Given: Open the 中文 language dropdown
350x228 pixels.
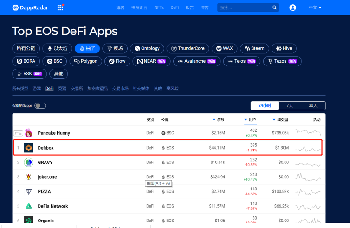Looking at the screenshot, I should (x=315, y=7).
